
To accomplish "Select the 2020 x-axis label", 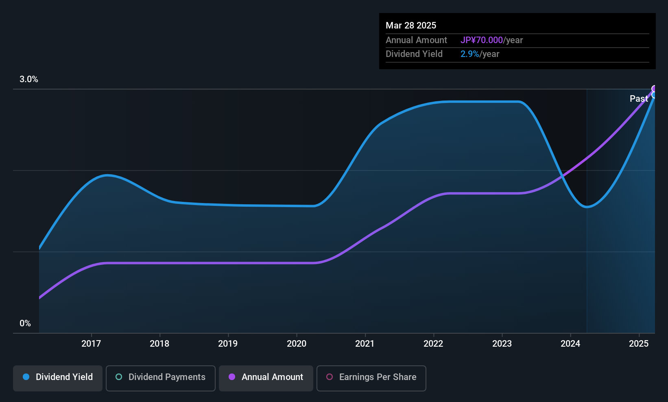I will click(297, 344).
